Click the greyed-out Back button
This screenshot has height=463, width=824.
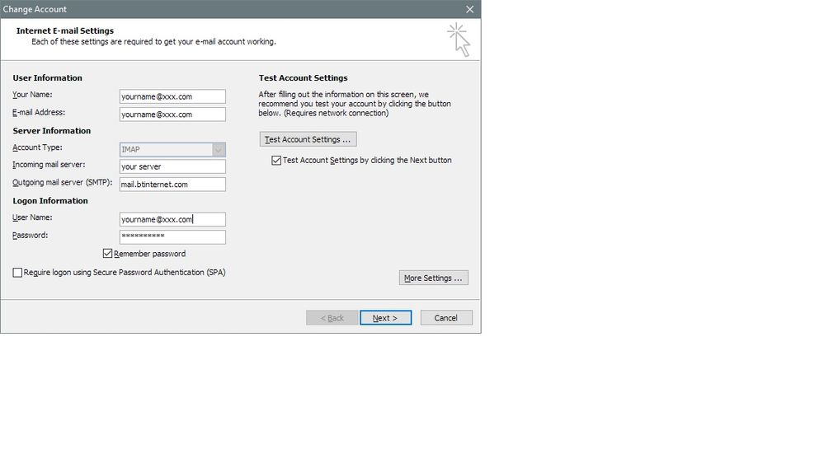pyautogui.click(x=332, y=318)
